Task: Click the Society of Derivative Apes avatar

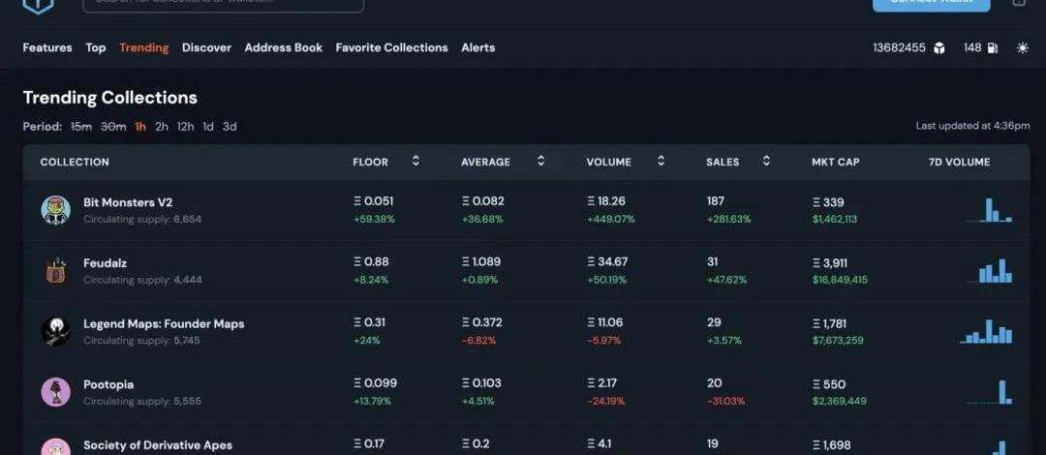Action: coord(55,446)
